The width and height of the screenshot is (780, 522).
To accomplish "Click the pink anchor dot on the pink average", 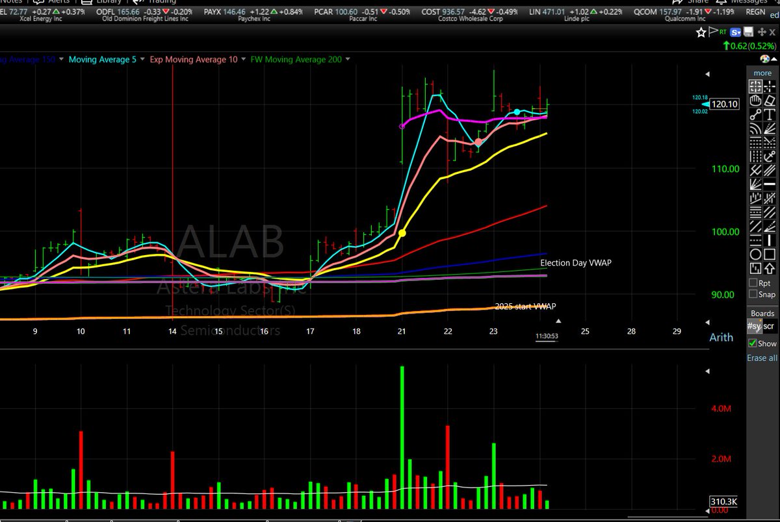I will coord(478,142).
